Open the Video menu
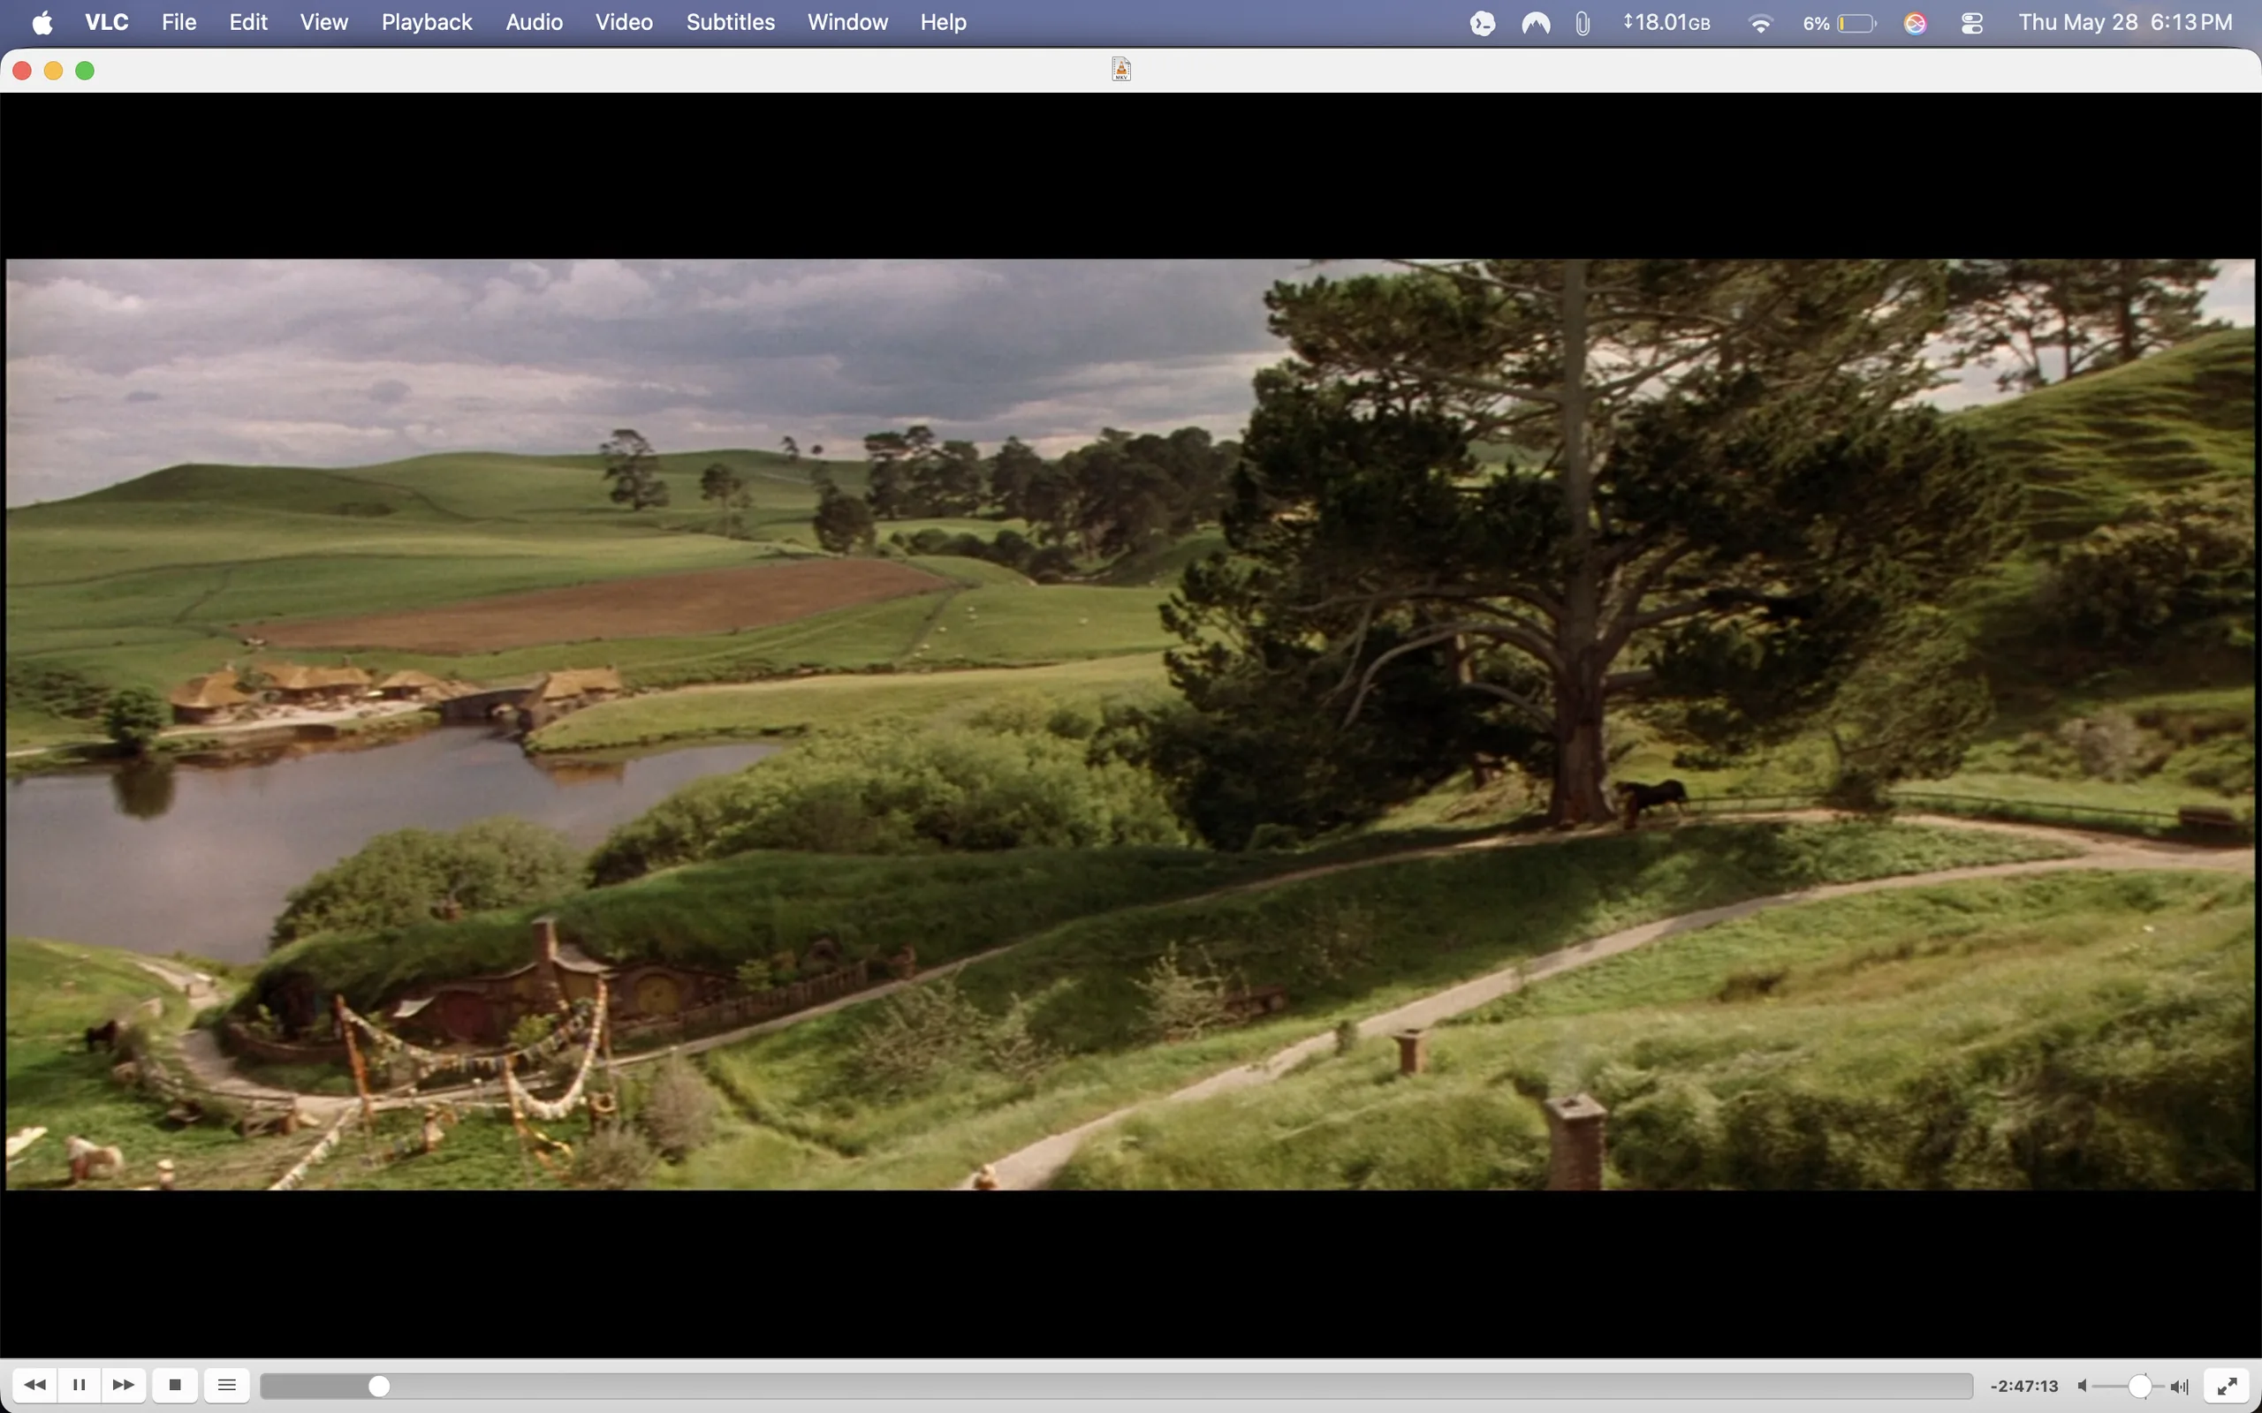The height and width of the screenshot is (1413, 2262). click(x=625, y=22)
